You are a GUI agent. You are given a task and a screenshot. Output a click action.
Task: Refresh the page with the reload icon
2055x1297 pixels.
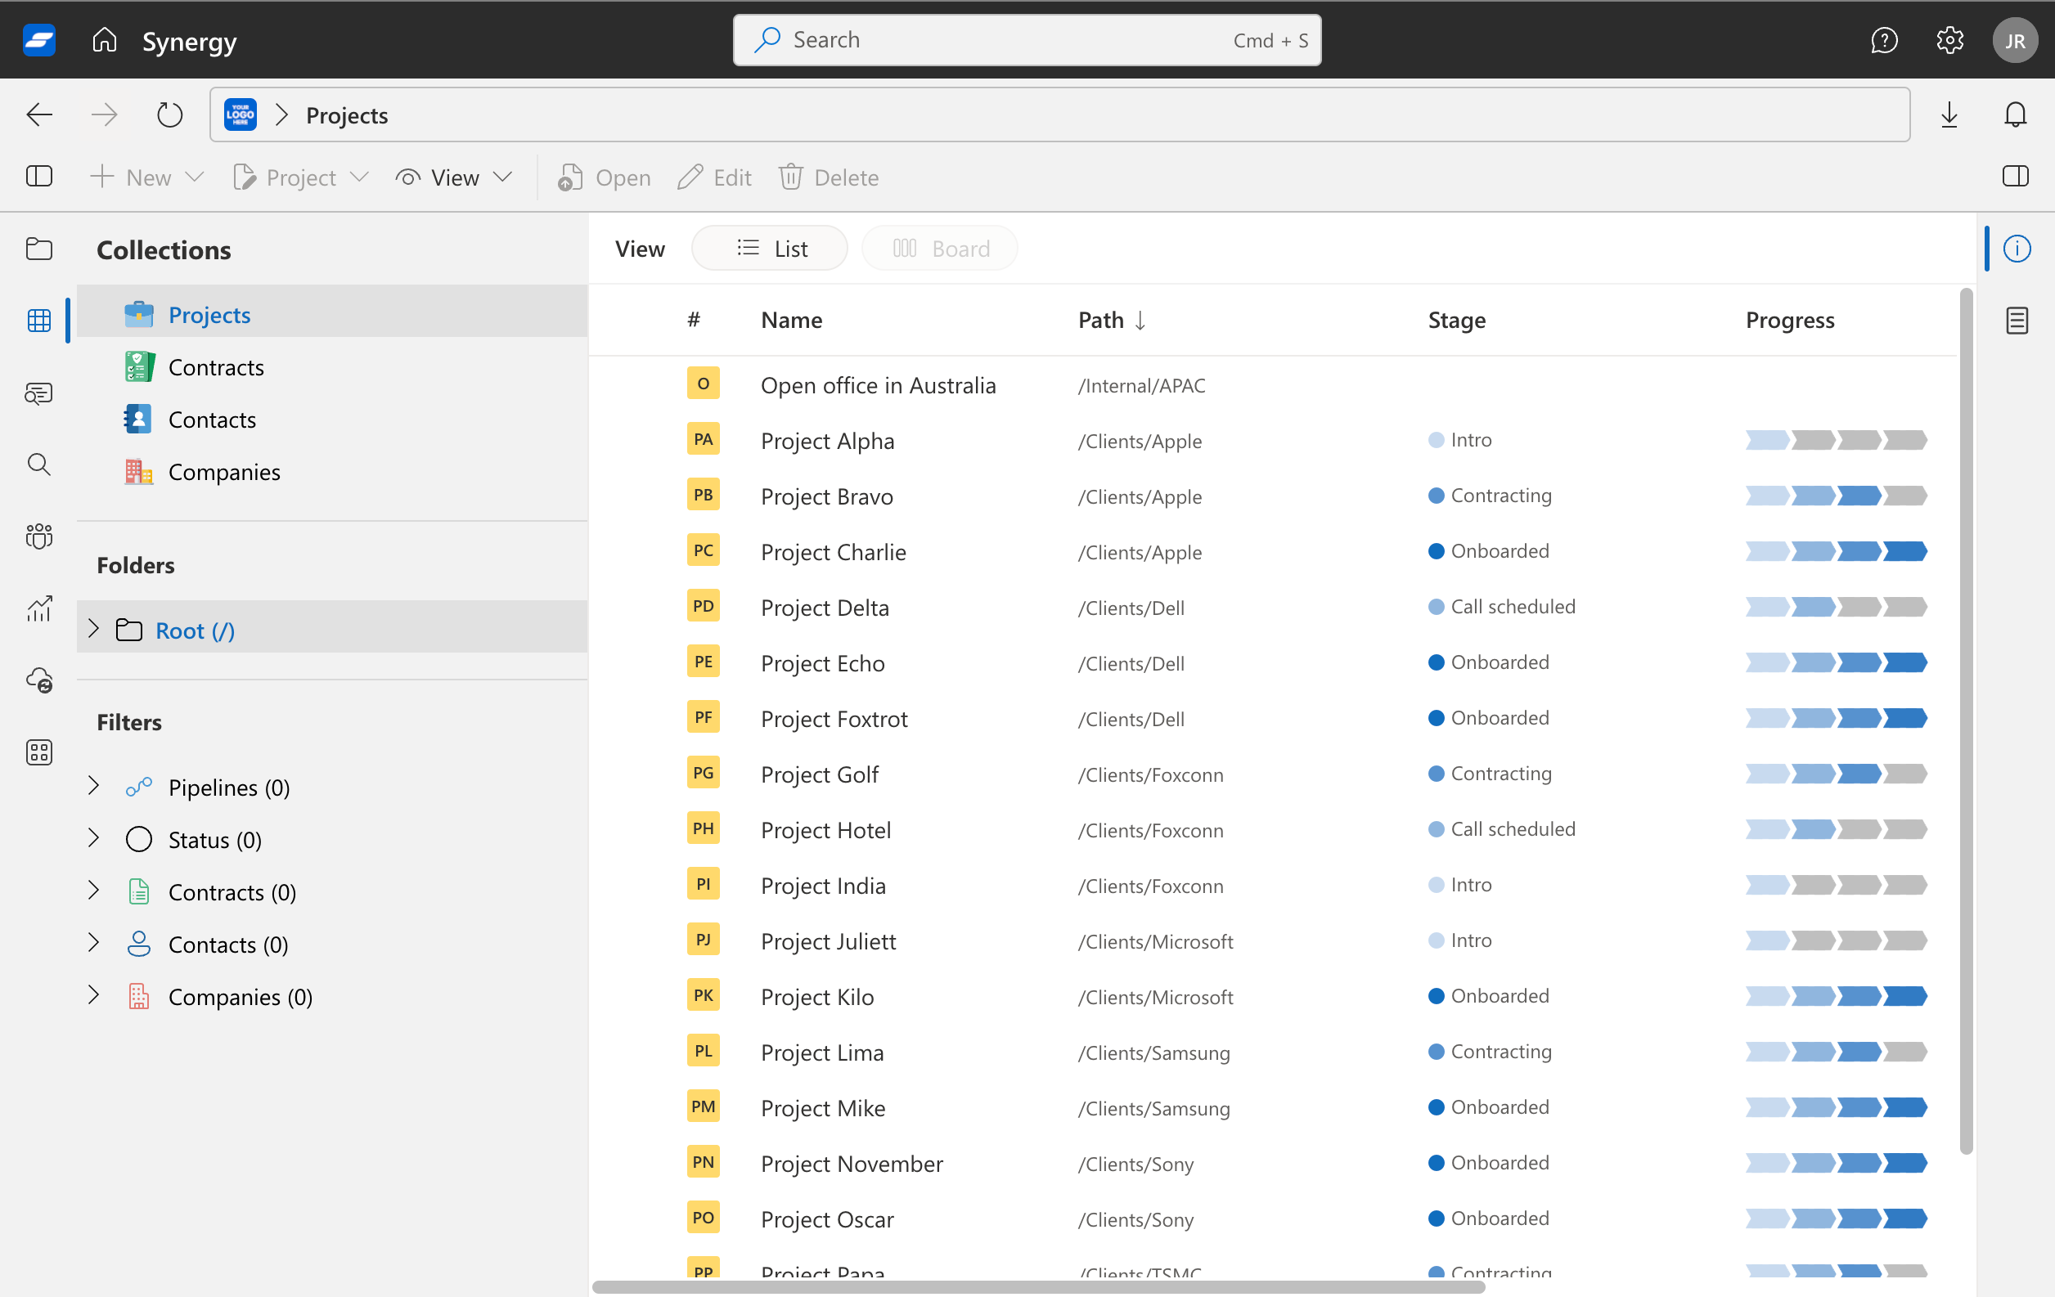click(170, 114)
